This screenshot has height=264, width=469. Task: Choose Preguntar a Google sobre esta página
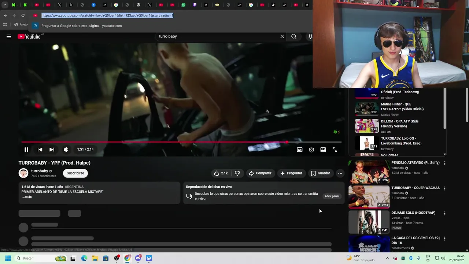point(81,26)
